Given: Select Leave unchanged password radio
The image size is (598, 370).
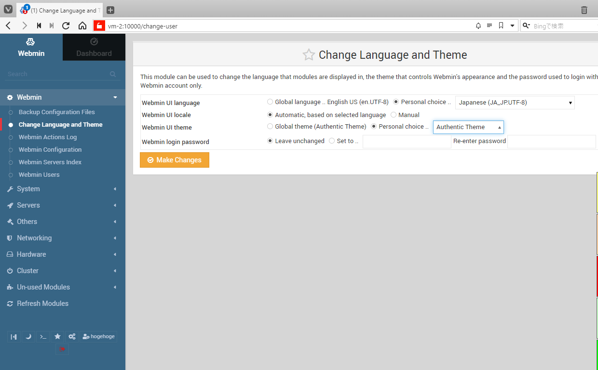Looking at the screenshot, I should pyautogui.click(x=270, y=141).
